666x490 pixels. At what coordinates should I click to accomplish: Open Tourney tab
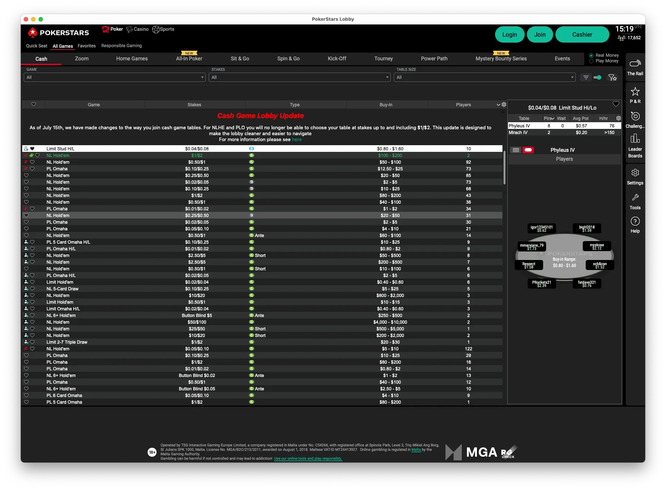point(383,59)
